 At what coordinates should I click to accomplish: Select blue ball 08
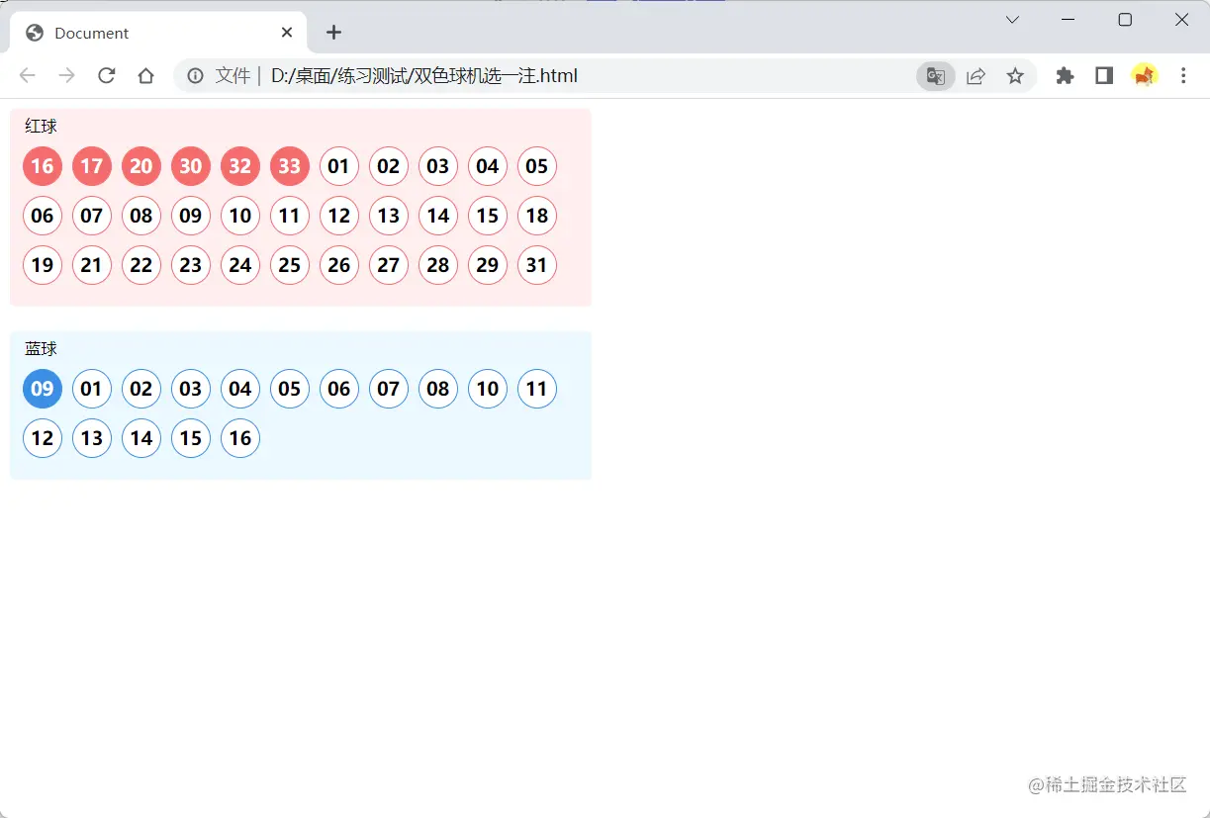click(438, 389)
